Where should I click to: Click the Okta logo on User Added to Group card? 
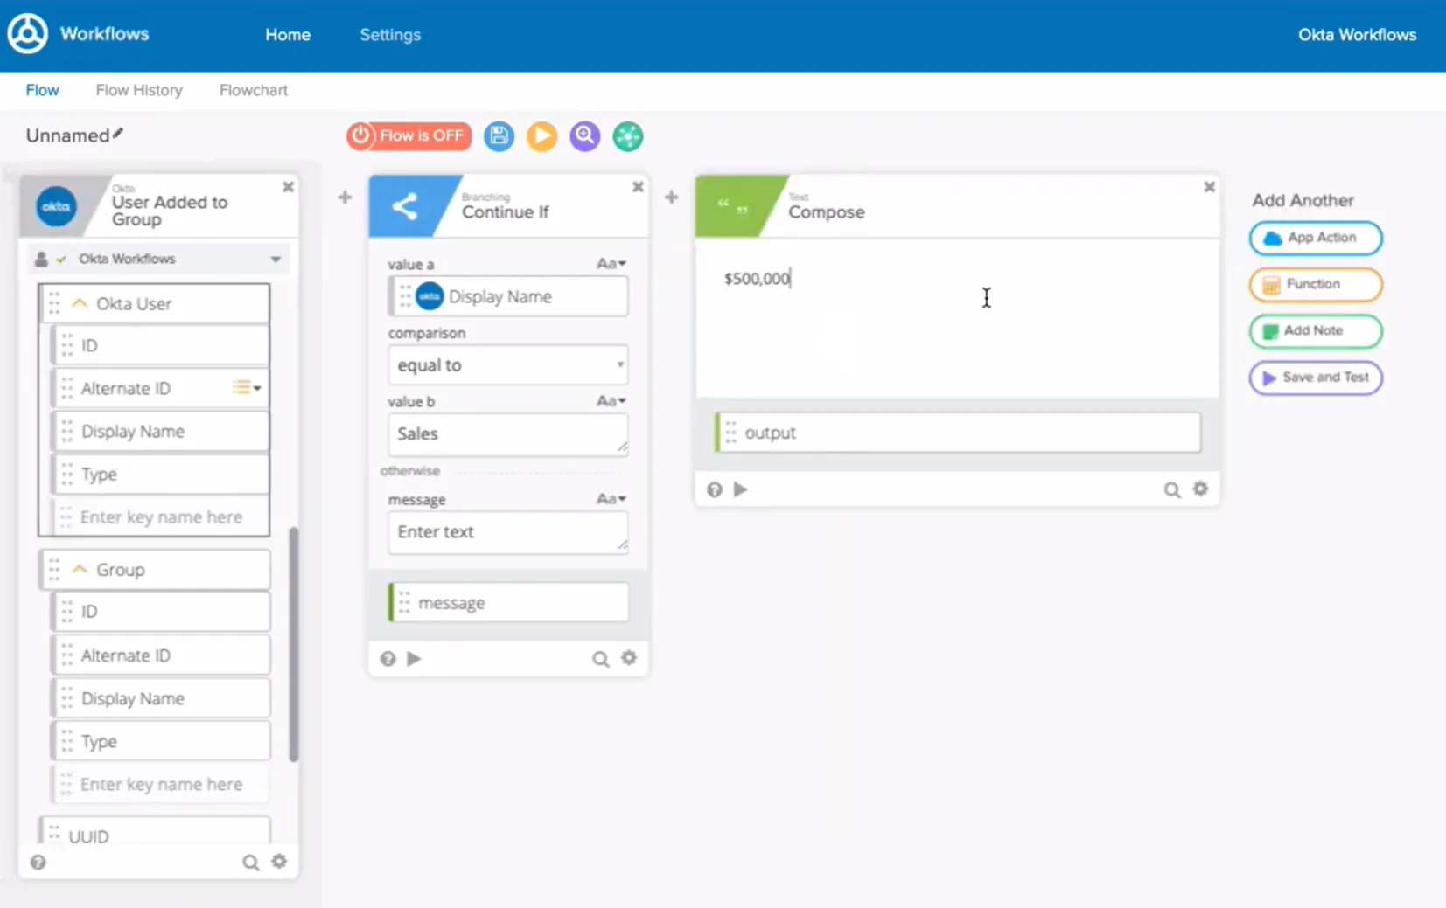click(x=56, y=206)
